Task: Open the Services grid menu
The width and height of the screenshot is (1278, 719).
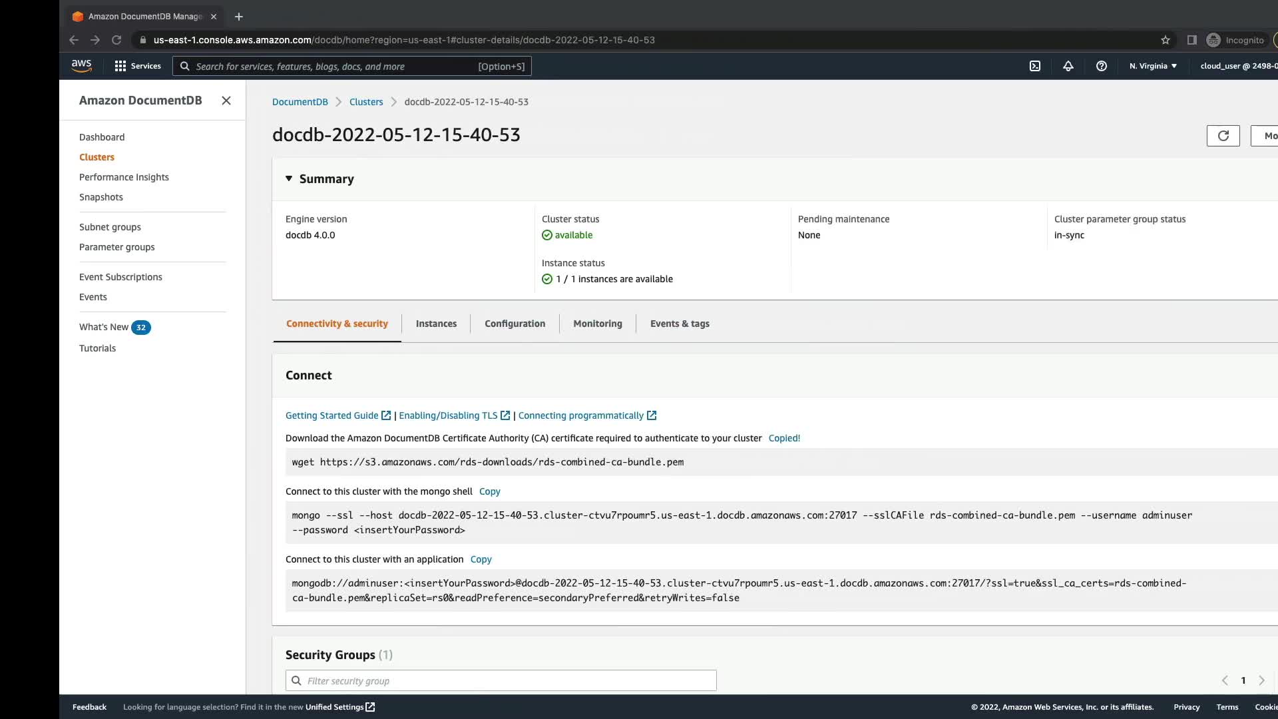Action: coord(138,66)
